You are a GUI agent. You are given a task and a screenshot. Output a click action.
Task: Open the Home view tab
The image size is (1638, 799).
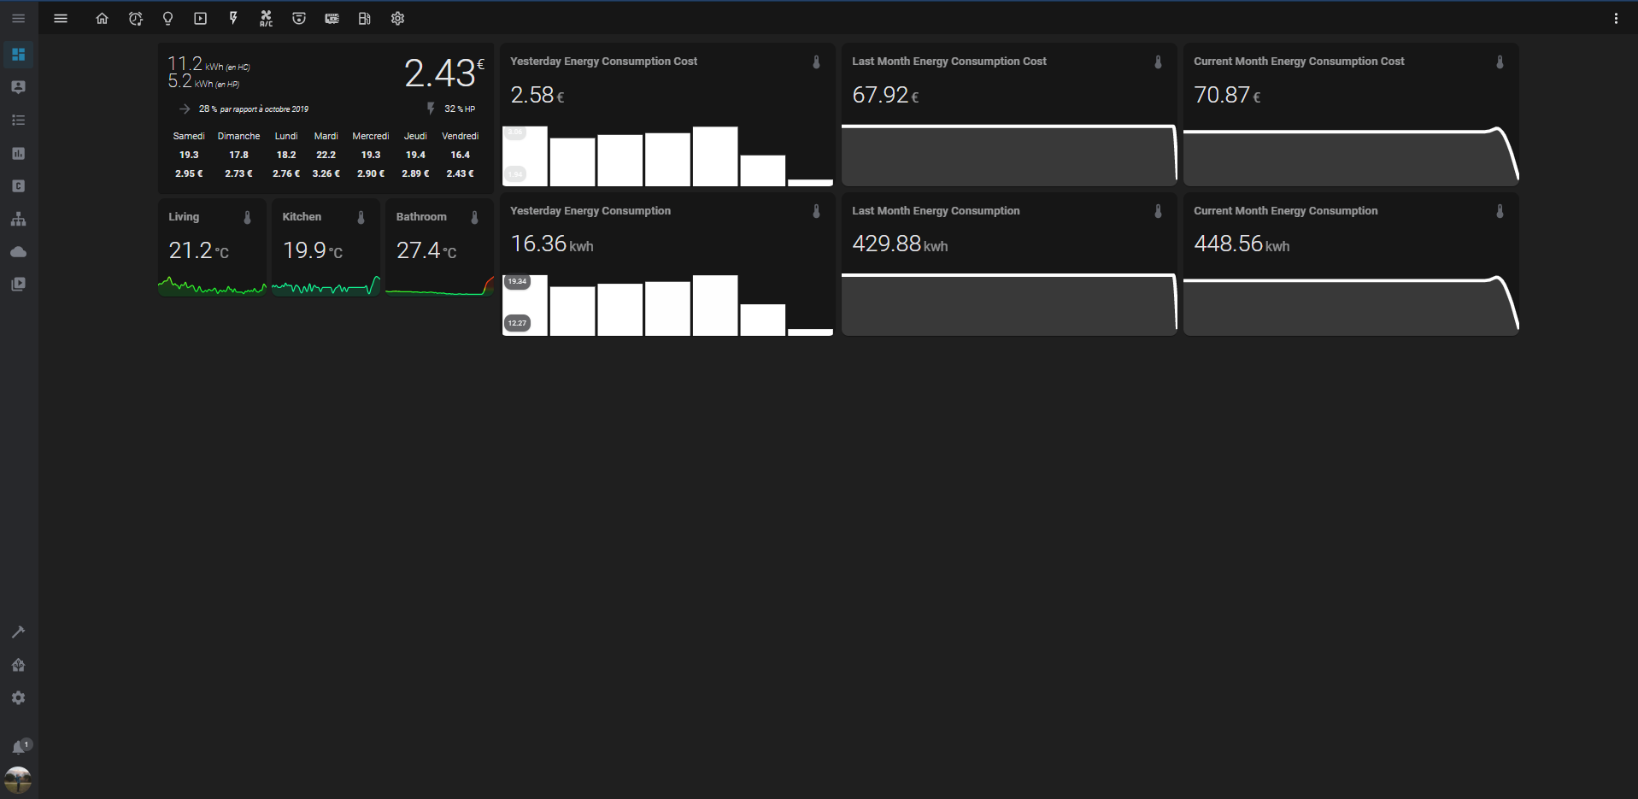(102, 18)
